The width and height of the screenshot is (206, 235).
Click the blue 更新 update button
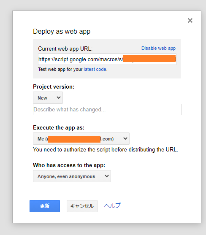coord(45,206)
